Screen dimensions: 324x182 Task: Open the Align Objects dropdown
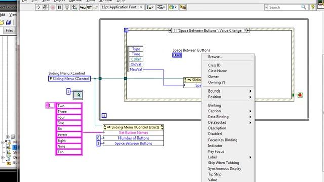click(150, 7)
